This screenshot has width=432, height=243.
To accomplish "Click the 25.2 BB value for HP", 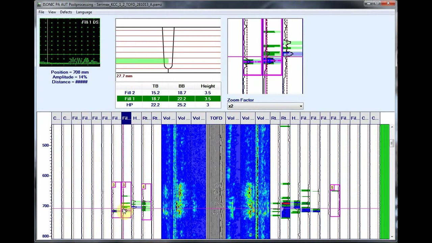I will [182, 105].
